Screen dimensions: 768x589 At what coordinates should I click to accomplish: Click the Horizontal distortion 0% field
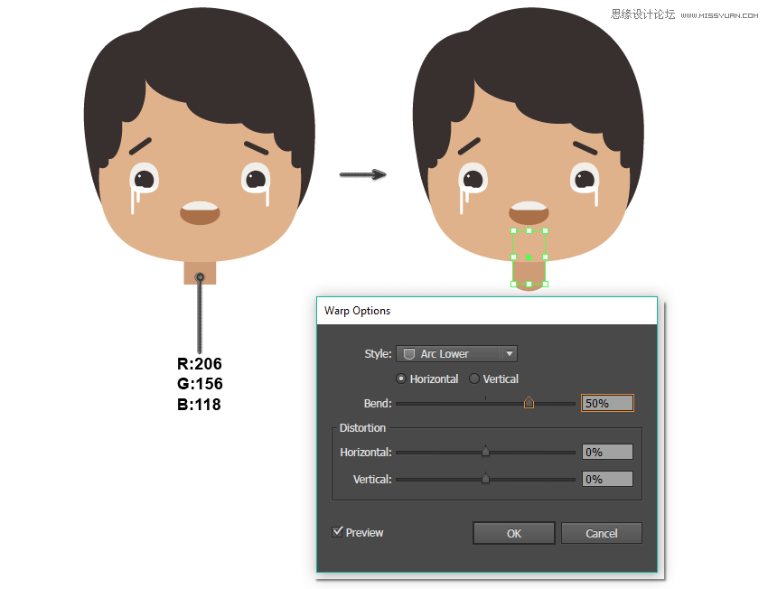607,452
